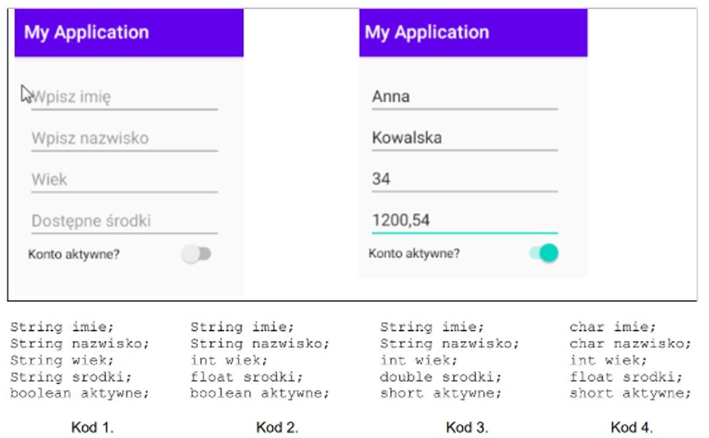Focus the 'Wpisz nazwisko' field

point(125,138)
